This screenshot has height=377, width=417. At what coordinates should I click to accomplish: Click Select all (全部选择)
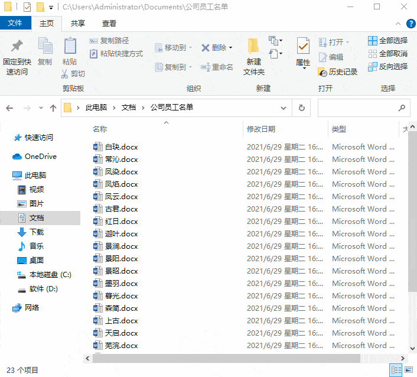click(x=387, y=41)
